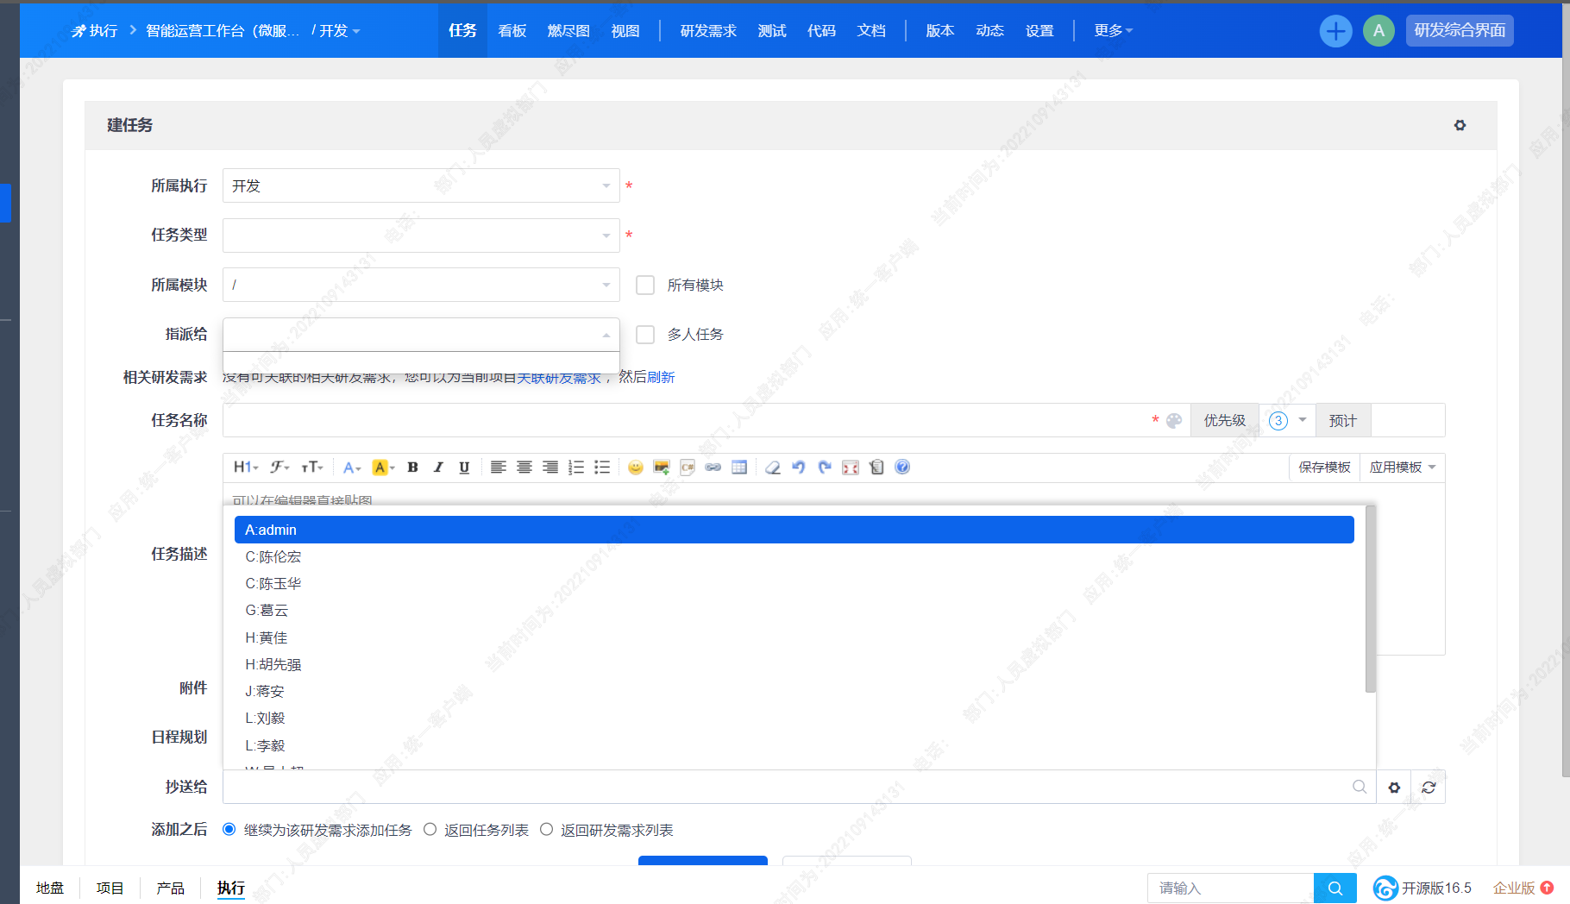
Task: Open the 版本 tab
Action: pyautogui.click(x=939, y=30)
